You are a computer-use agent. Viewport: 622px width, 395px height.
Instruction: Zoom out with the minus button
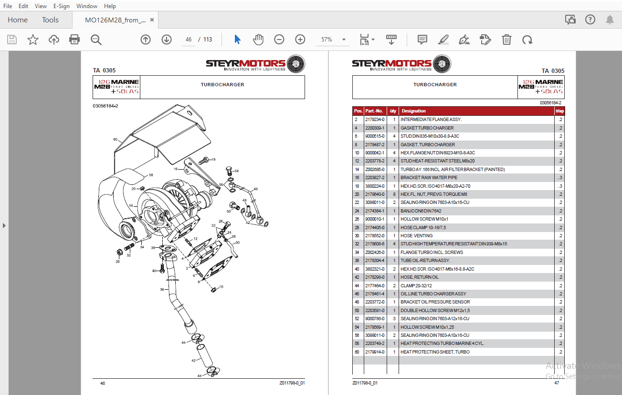point(279,40)
